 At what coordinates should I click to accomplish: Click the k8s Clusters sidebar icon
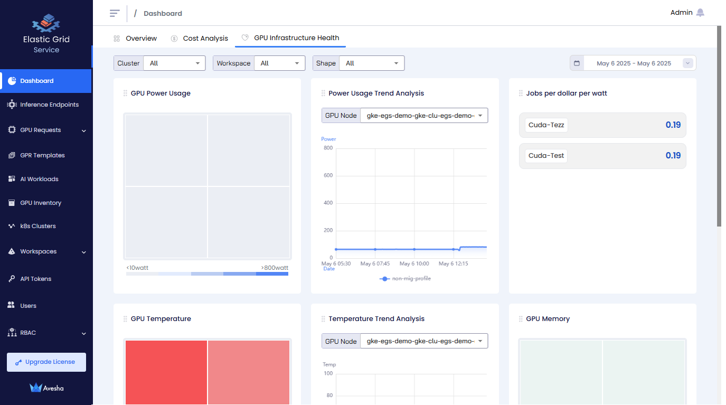(12, 226)
